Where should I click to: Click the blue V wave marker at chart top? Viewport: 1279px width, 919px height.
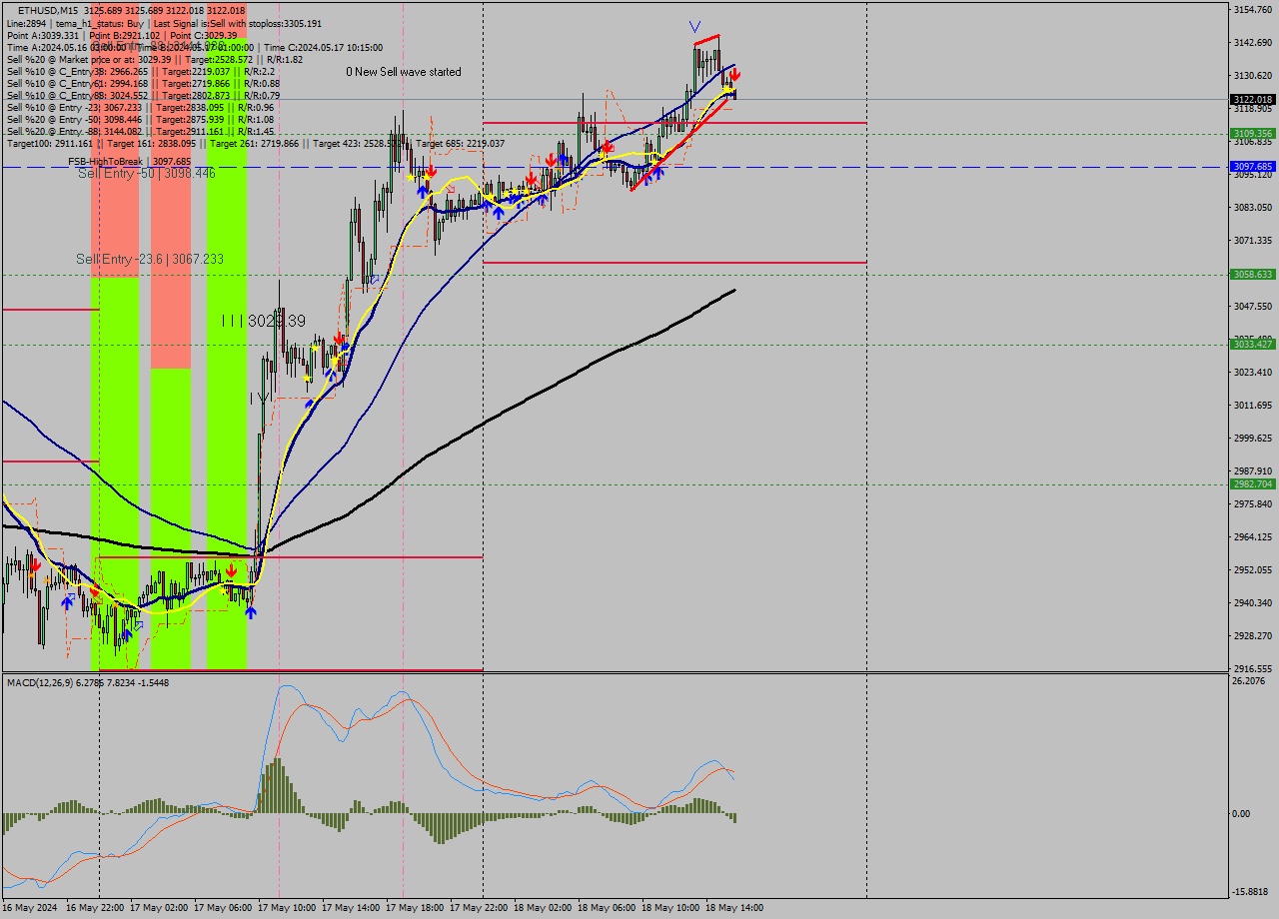(x=694, y=26)
